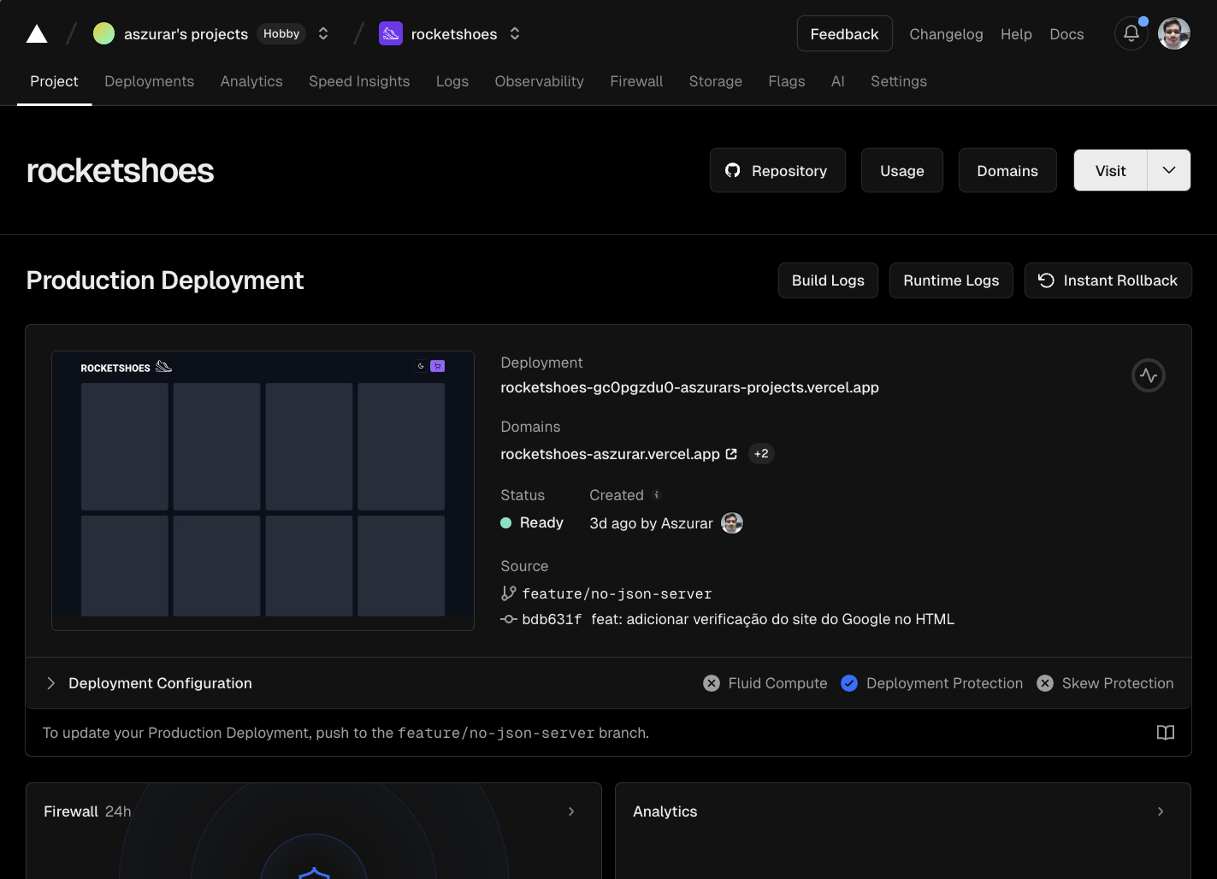
Task: Click the git branch icon under Source
Action: point(509,593)
